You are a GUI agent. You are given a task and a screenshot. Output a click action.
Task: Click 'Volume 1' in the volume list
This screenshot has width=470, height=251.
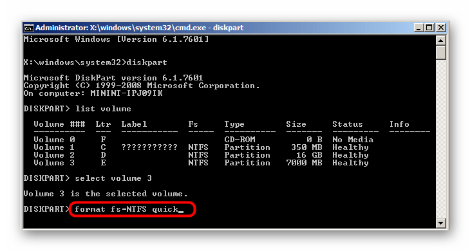[54, 147]
